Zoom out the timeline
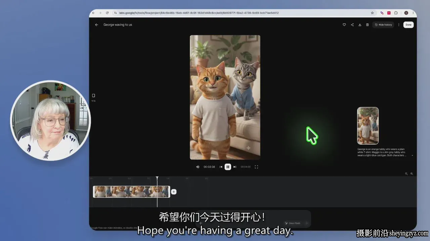The image size is (430, 241). [406, 174]
